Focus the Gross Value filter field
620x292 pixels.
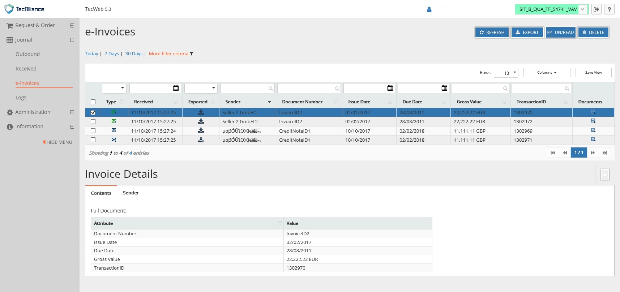pyautogui.click(x=480, y=88)
